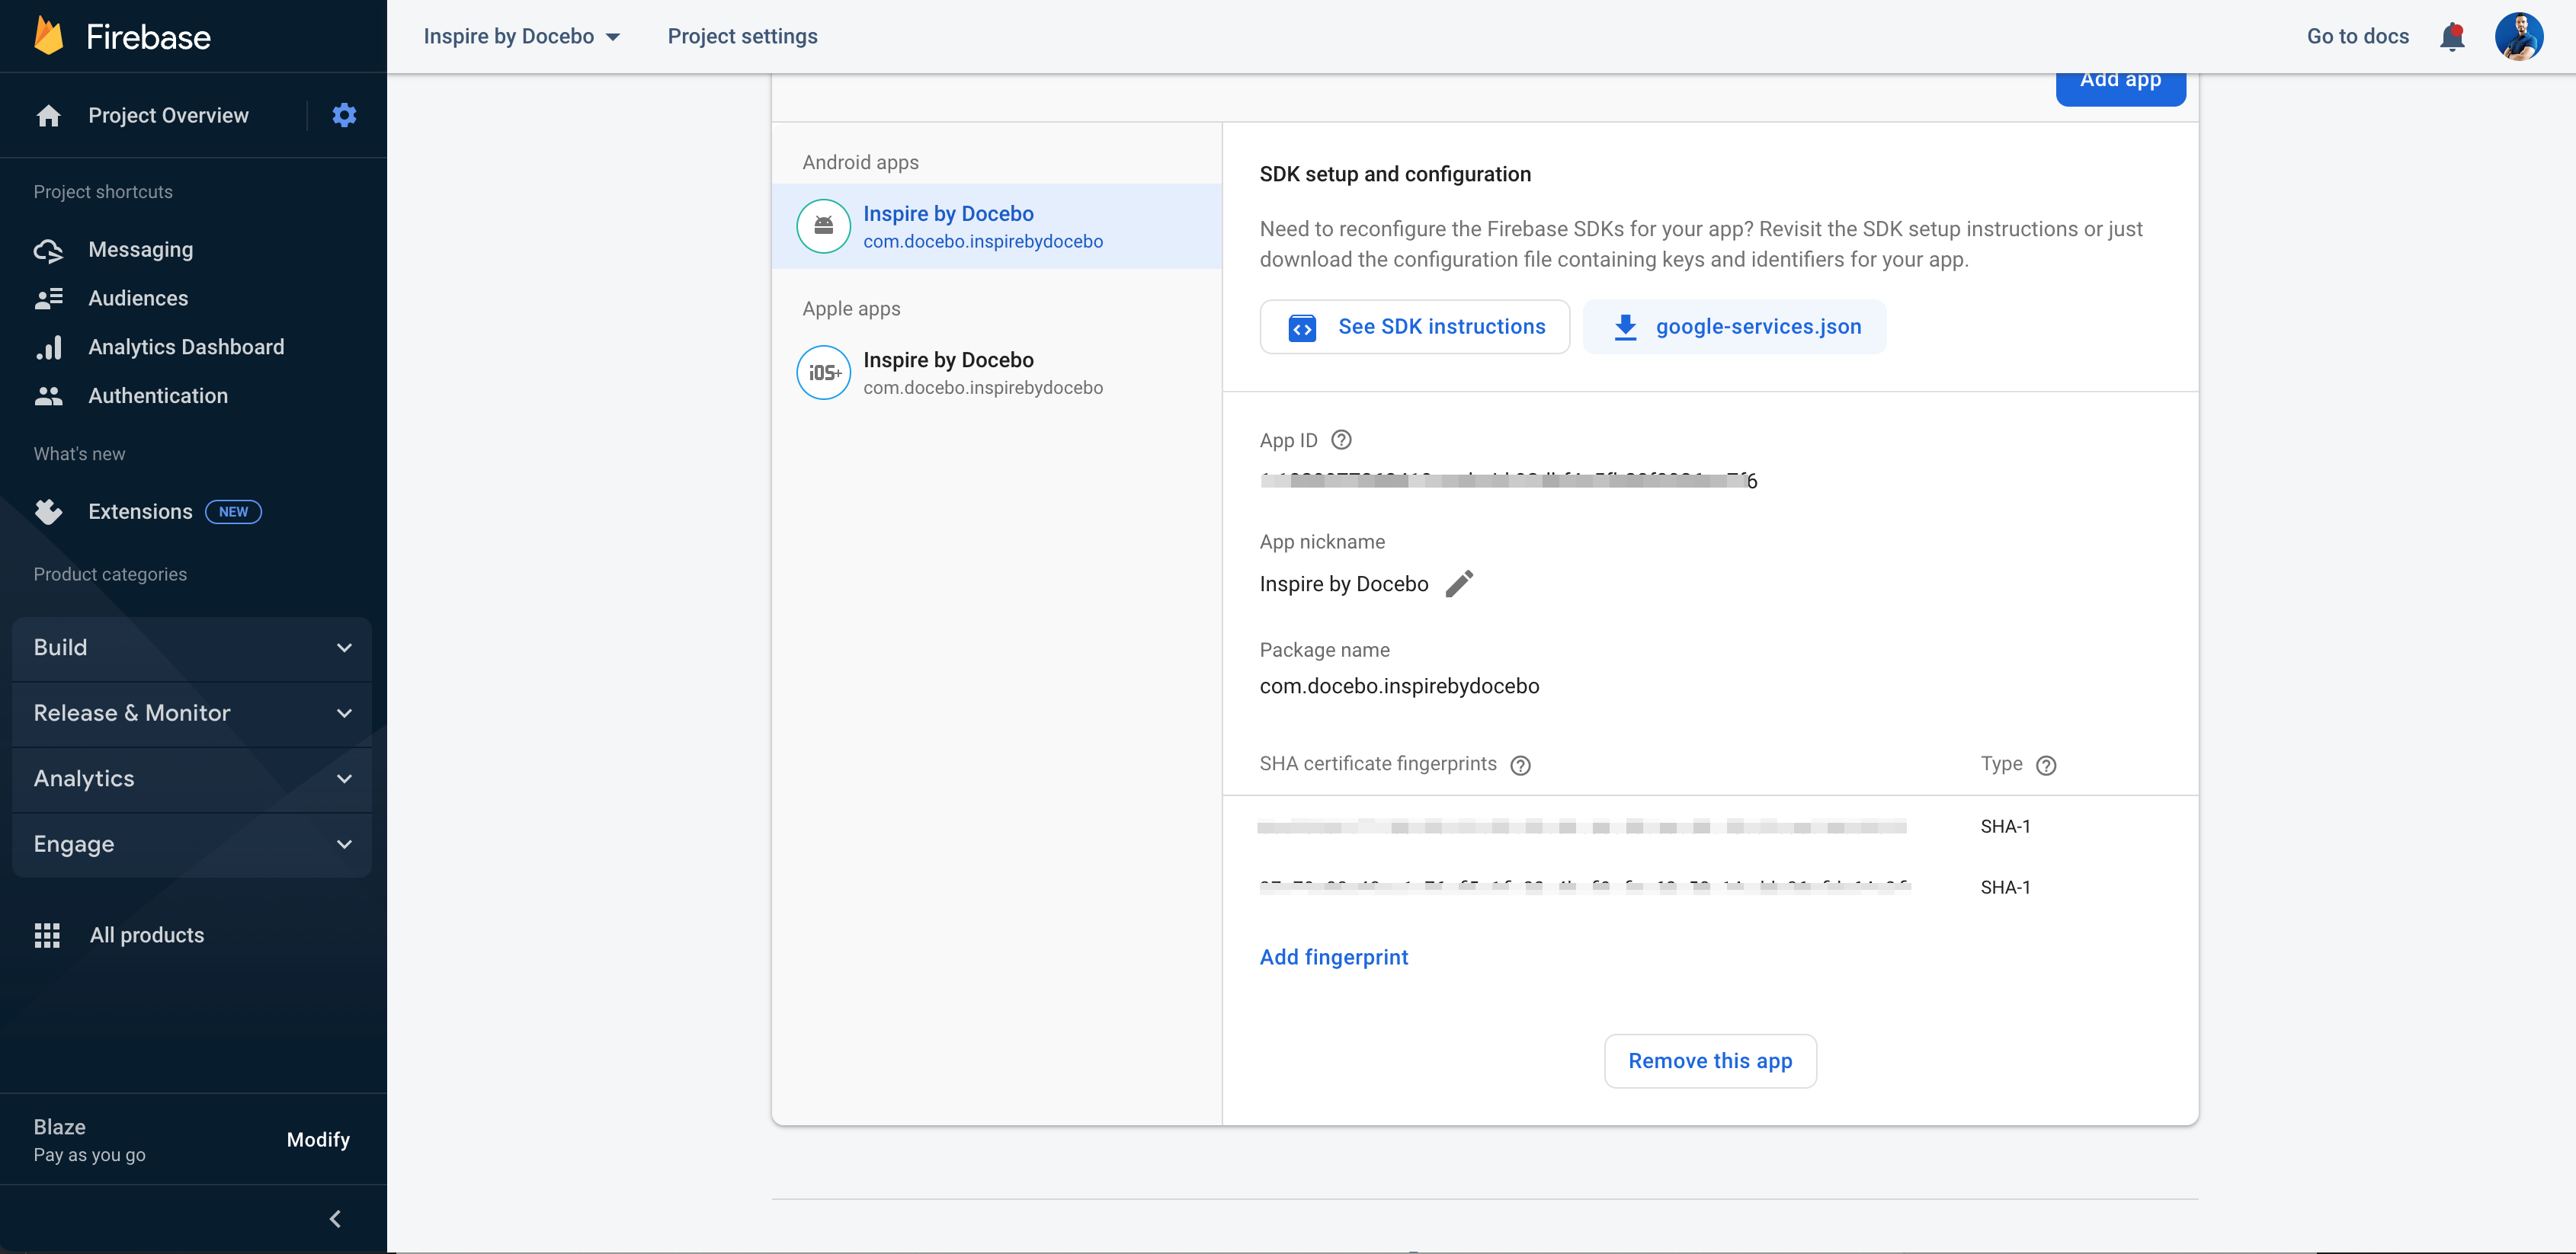The image size is (2576, 1254).
Task: Expand the Release & Monitor category
Action: point(192,713)
